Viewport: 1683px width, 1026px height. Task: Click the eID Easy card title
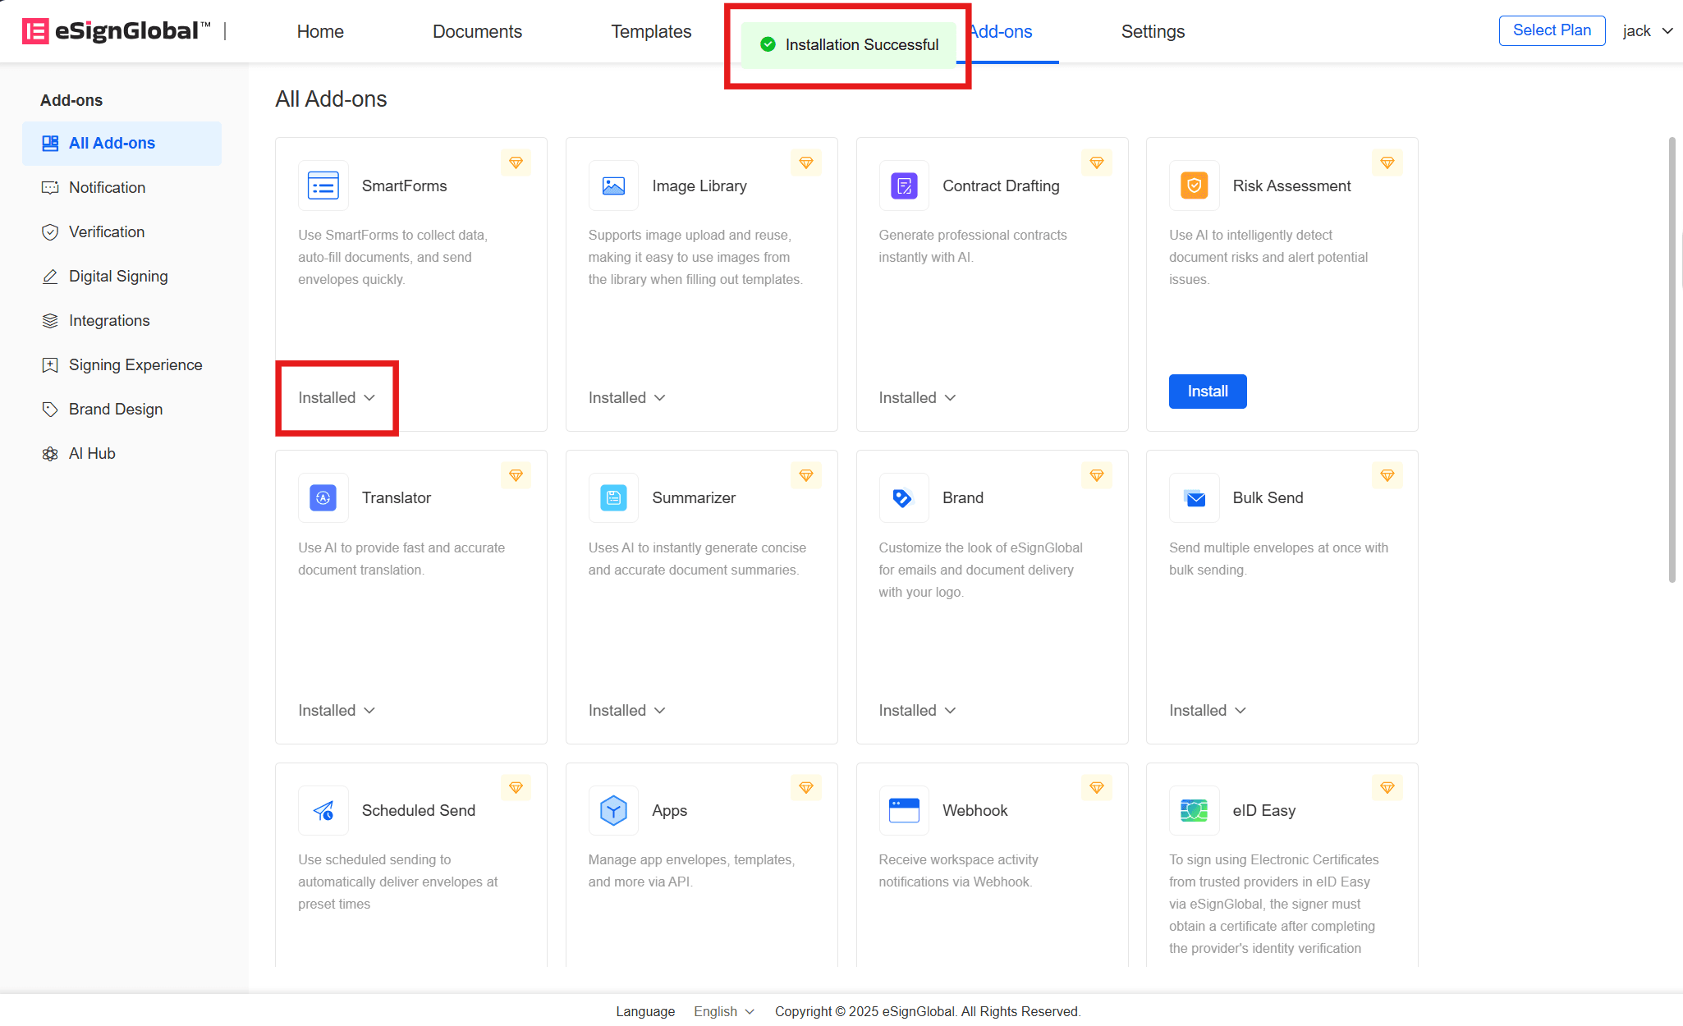pos(1263,810)
